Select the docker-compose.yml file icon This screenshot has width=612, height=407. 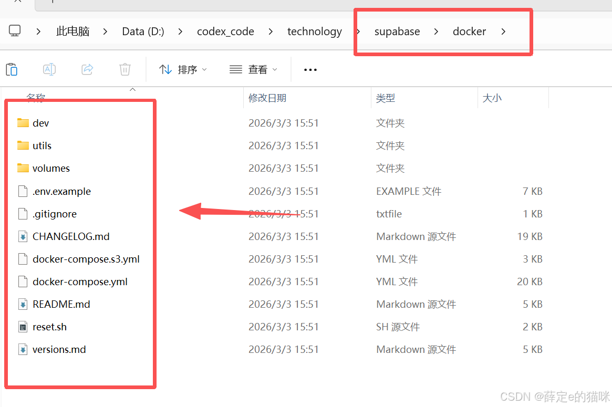(23, 281)
